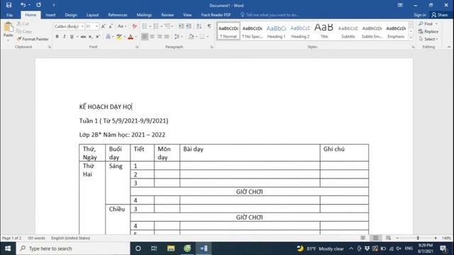
Task: Clear all formatting icon
Action: click(135, 26)
